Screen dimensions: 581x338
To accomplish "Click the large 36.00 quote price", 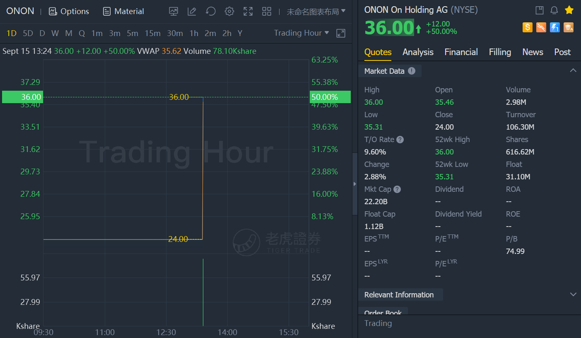I will (389, 28).
